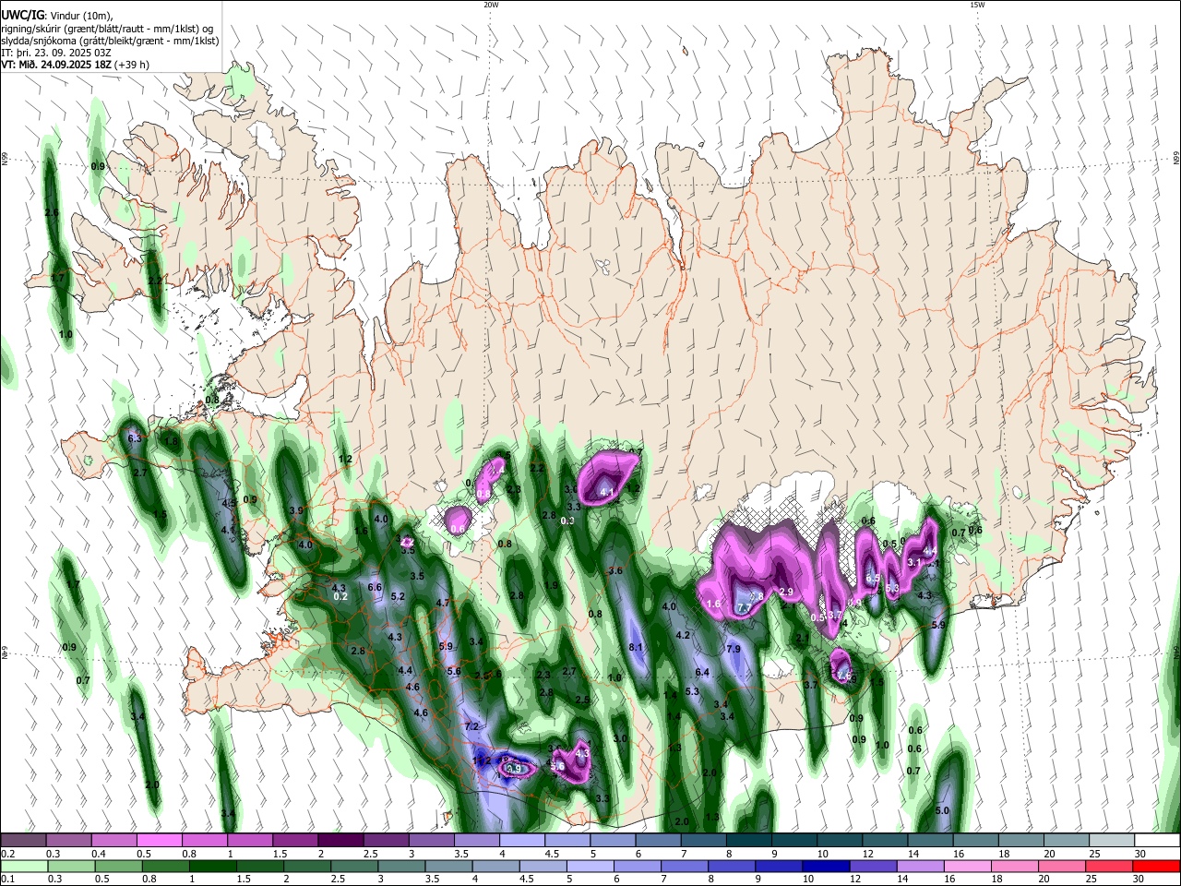Select the dark mauve 0.2 snow legend swatch
The height and width of the screenshot is (886, 1181).
coord(23,841)
